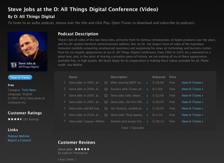Open info icon for 'Steve Jobs talks about' description
This screenshot has width=224, height=163.
pyautogui.click(x=147, y=96)
